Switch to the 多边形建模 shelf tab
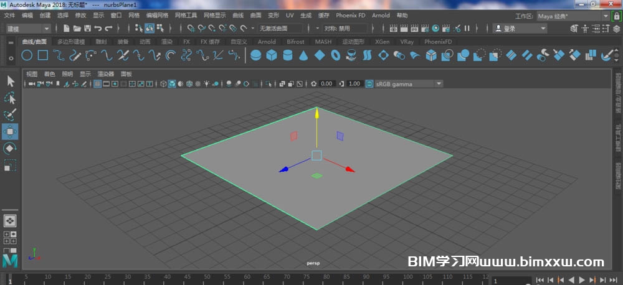This screenshot has height=285, width=623. point(70,42)
